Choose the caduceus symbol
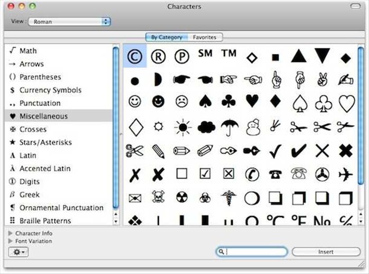Viewport: 369px width, 274px height. pyautogui.click(x=229, y=198)
